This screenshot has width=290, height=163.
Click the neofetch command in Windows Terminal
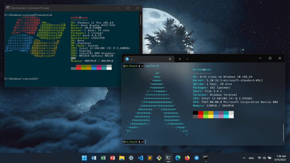152,66
